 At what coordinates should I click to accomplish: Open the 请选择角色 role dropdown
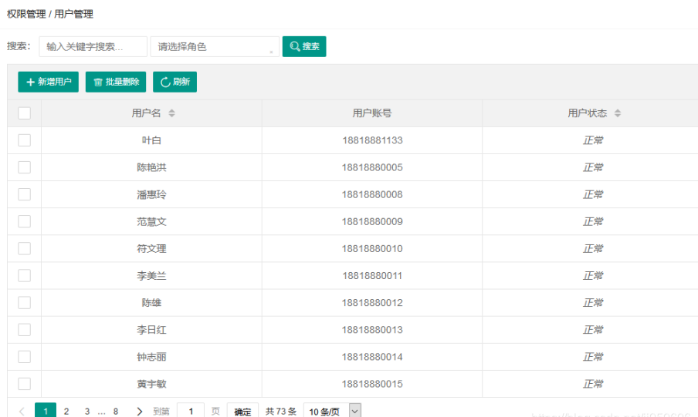(x=215, y=46)
